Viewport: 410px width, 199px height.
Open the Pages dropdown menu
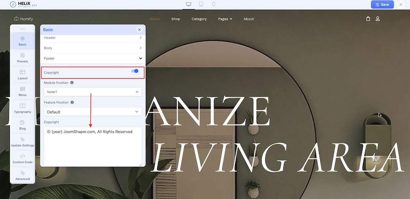tap(225, 19)
